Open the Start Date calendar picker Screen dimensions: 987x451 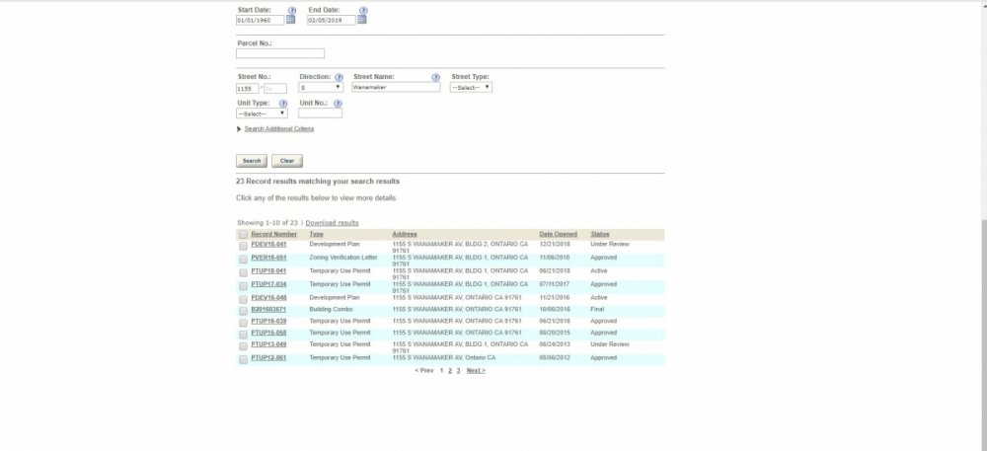point(290,20)
